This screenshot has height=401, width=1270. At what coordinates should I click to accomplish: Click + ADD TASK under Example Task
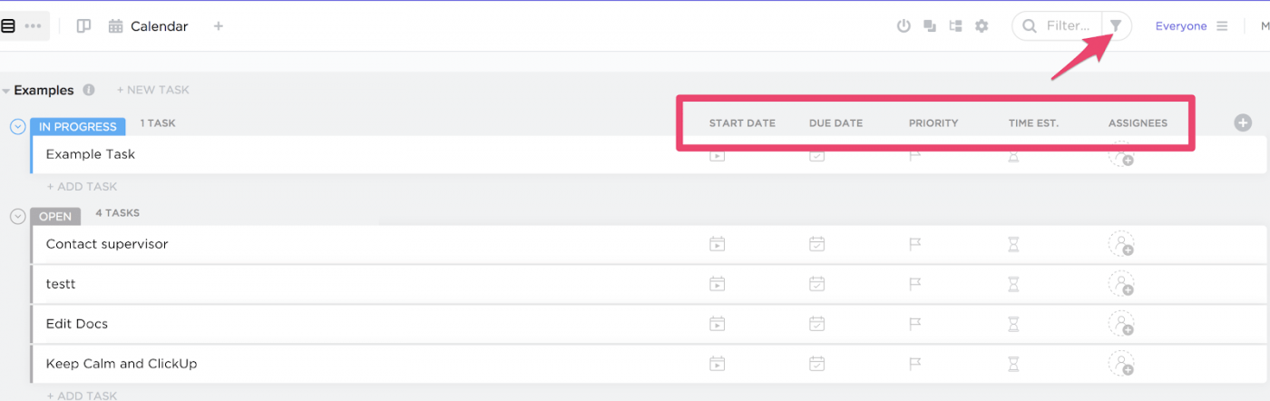82,187
